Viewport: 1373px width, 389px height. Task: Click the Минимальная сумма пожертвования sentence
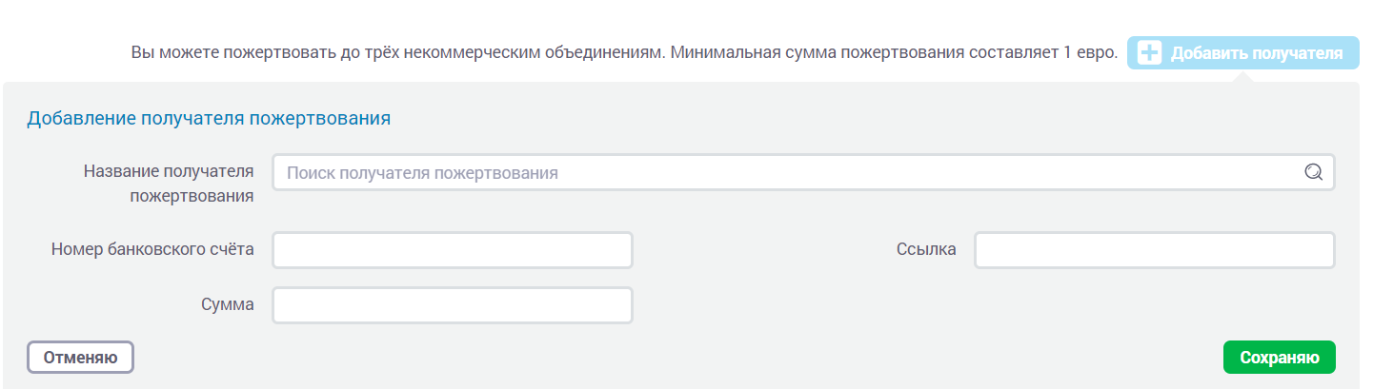(x=893, y=53)
